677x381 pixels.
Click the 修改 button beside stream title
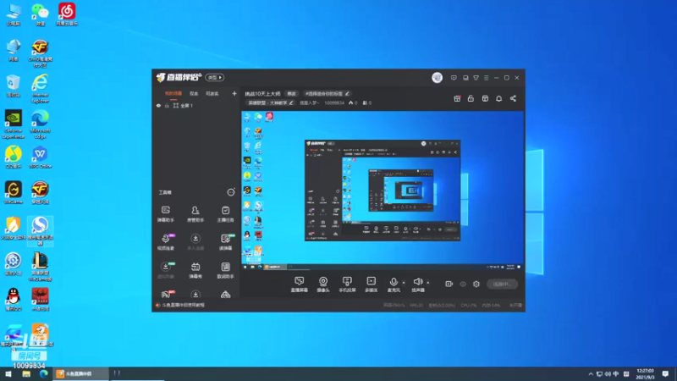coord(292,94)
